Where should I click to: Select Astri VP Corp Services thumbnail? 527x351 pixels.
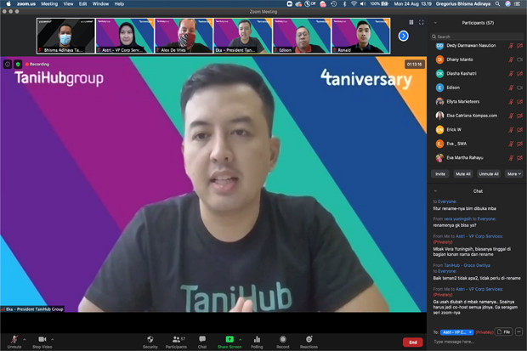pos(125,36)
